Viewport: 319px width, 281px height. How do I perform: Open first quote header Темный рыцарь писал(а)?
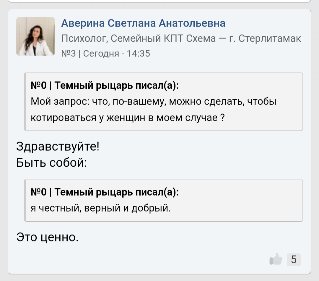coord(117,85)
